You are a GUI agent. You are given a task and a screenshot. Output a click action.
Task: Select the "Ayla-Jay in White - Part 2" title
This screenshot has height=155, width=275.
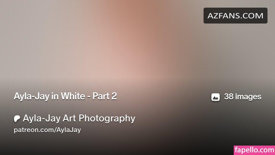click(65, 96)
